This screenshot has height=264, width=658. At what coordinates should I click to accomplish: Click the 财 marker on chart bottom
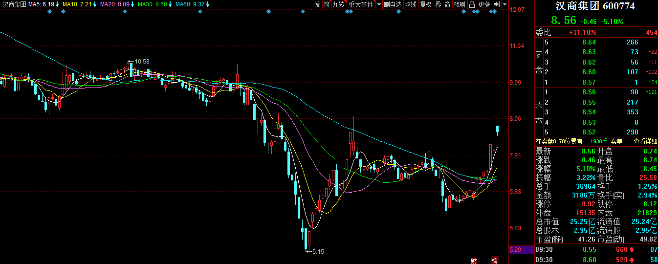click(x=474, y=260)
